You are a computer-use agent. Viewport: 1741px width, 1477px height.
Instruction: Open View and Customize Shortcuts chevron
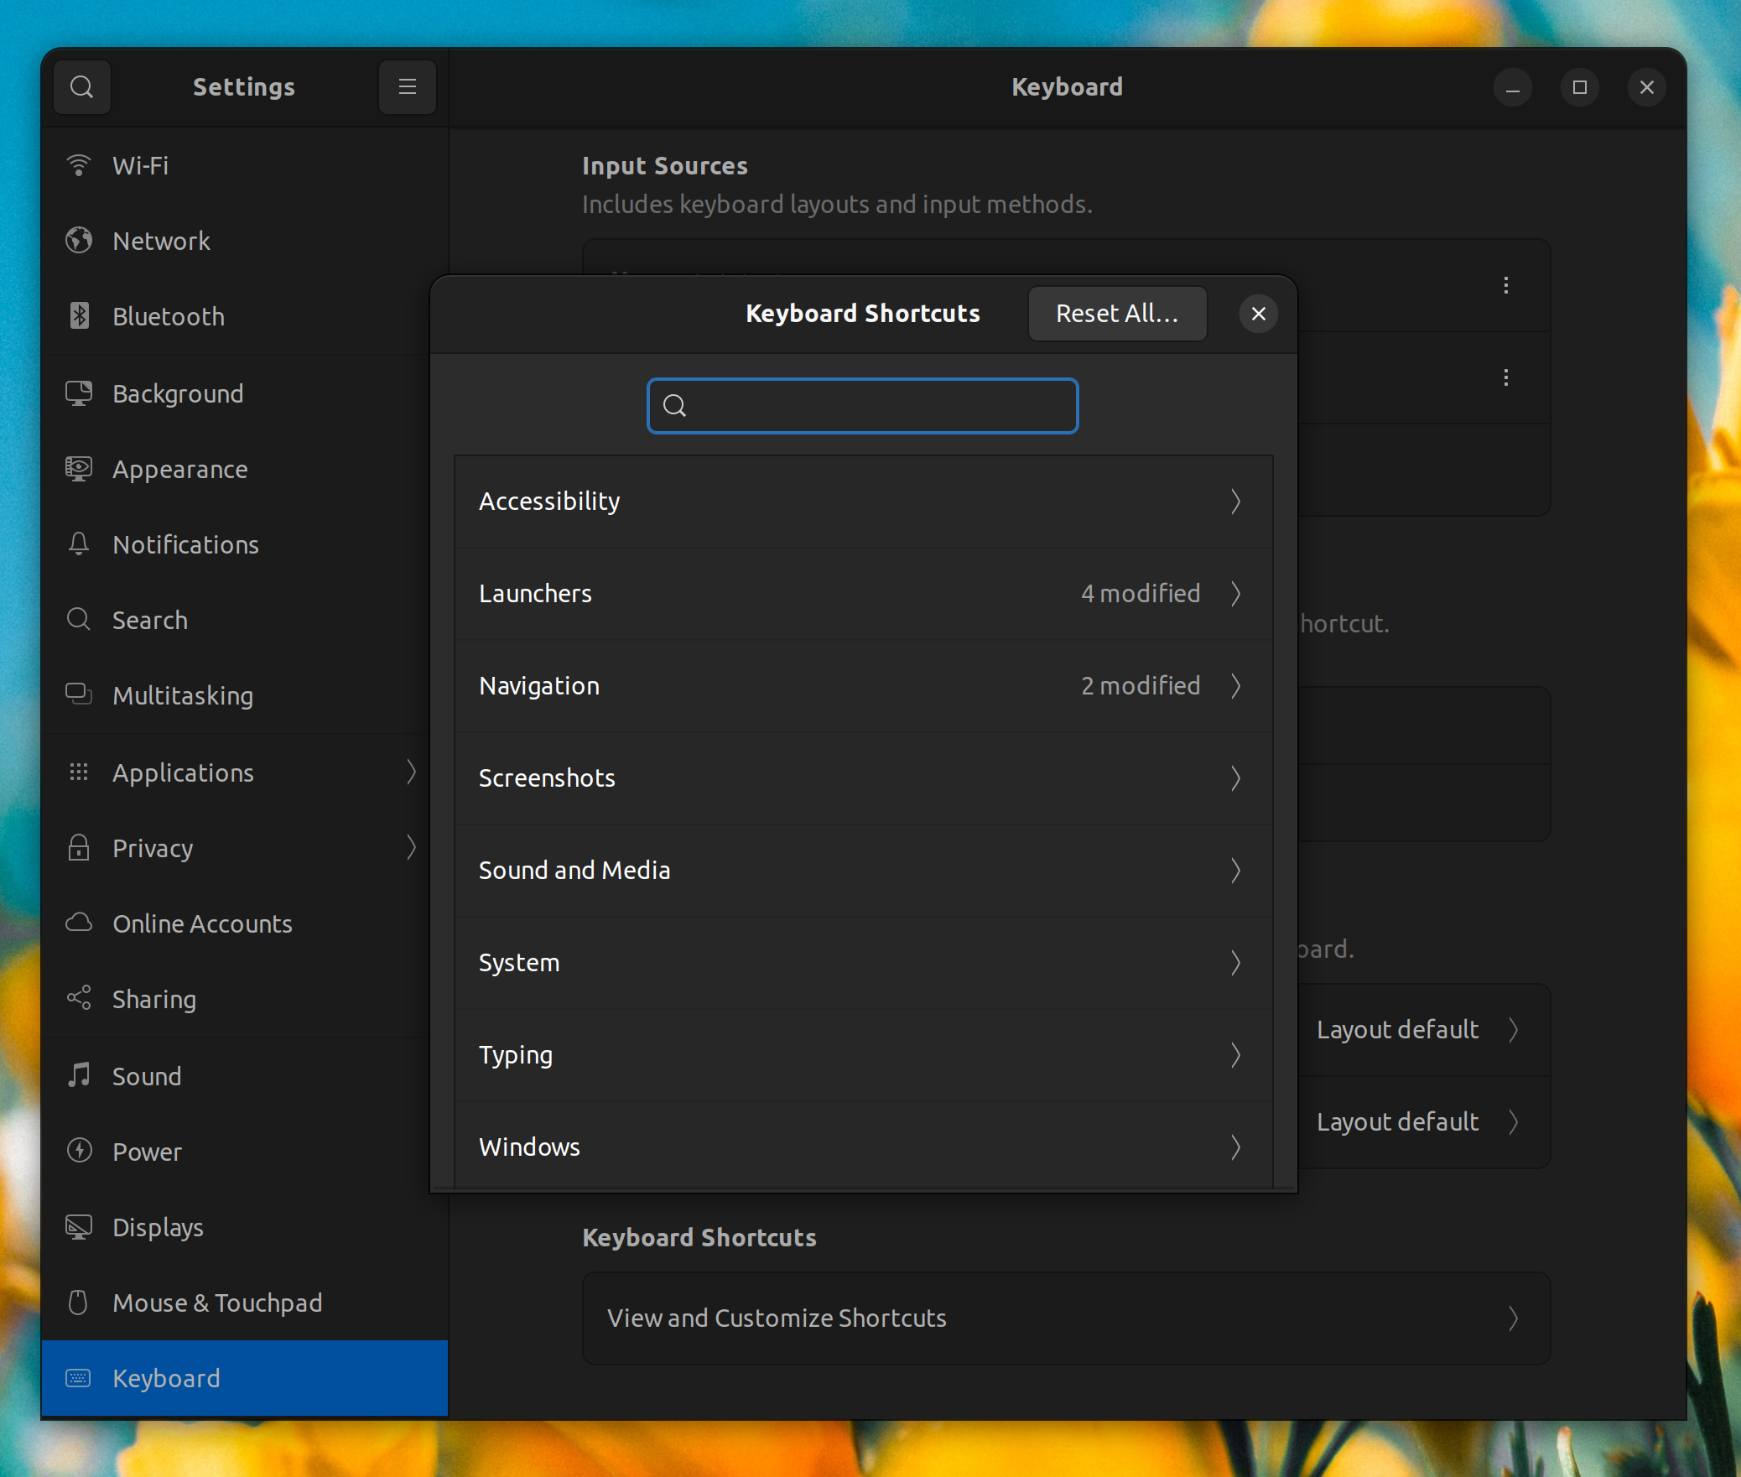(x=1514, y=1318)
